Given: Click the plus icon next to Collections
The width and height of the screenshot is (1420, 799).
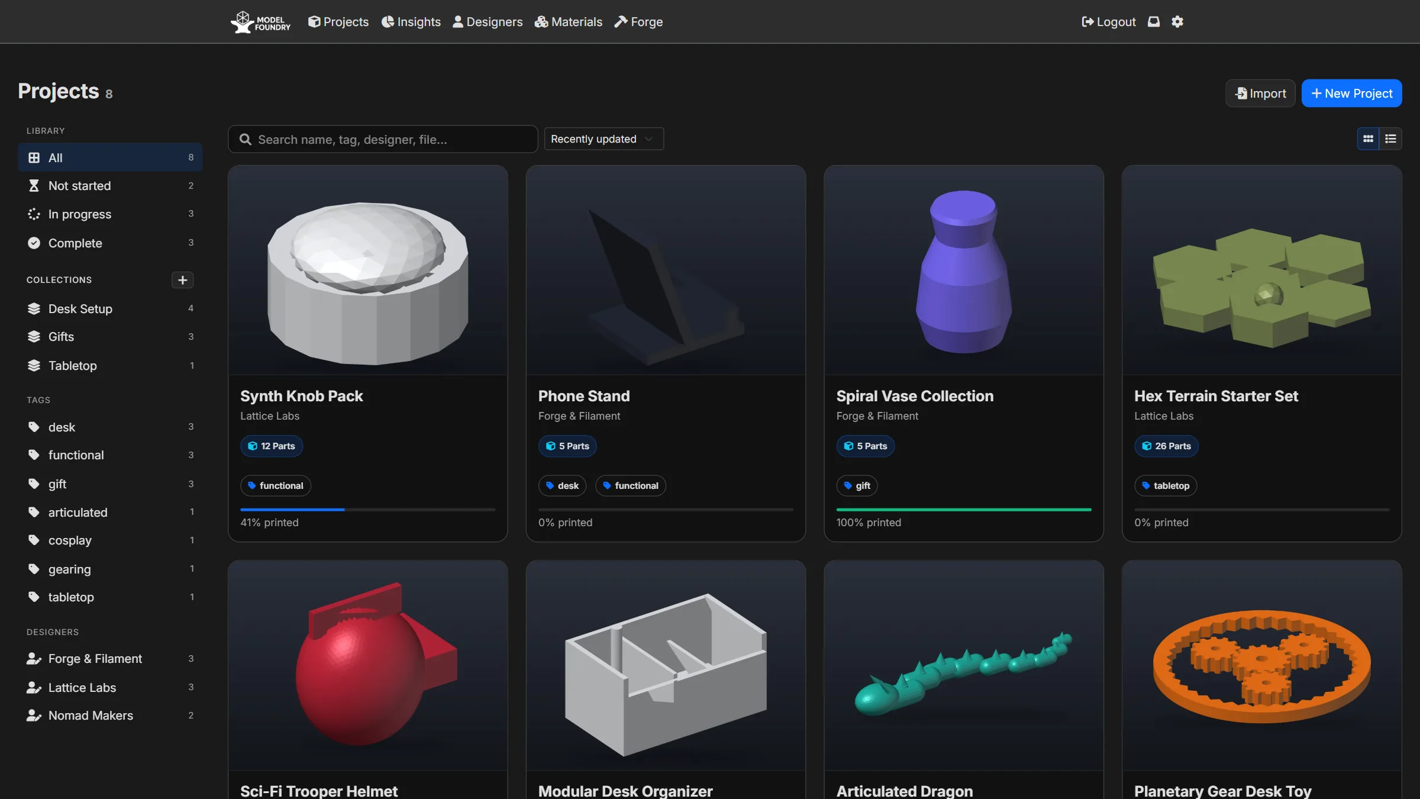Looking at the screenshot, I should (x=182, y=280).
